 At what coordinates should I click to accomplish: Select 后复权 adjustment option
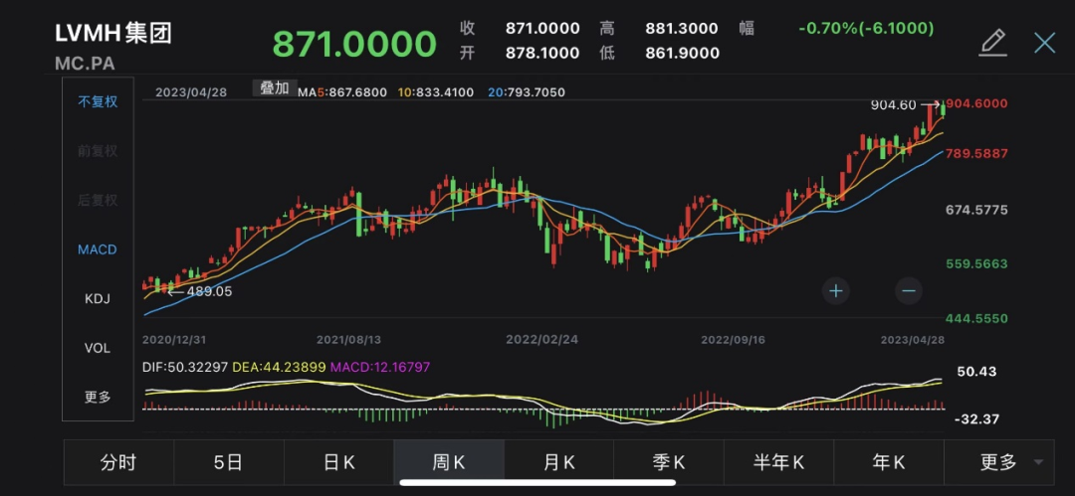coord(98,201)
